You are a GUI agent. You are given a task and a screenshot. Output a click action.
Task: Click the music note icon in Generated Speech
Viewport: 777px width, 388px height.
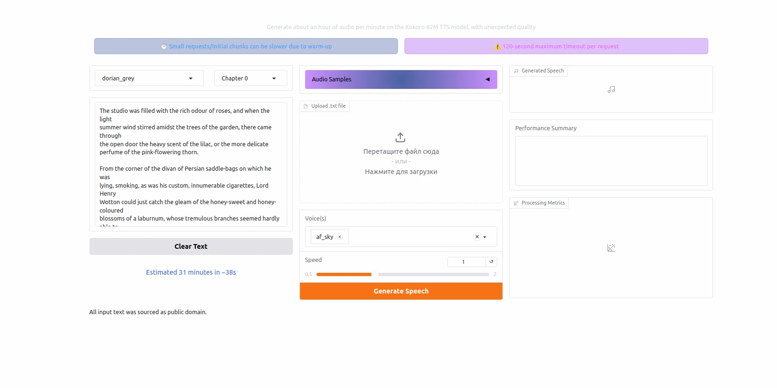pos(611,89)
